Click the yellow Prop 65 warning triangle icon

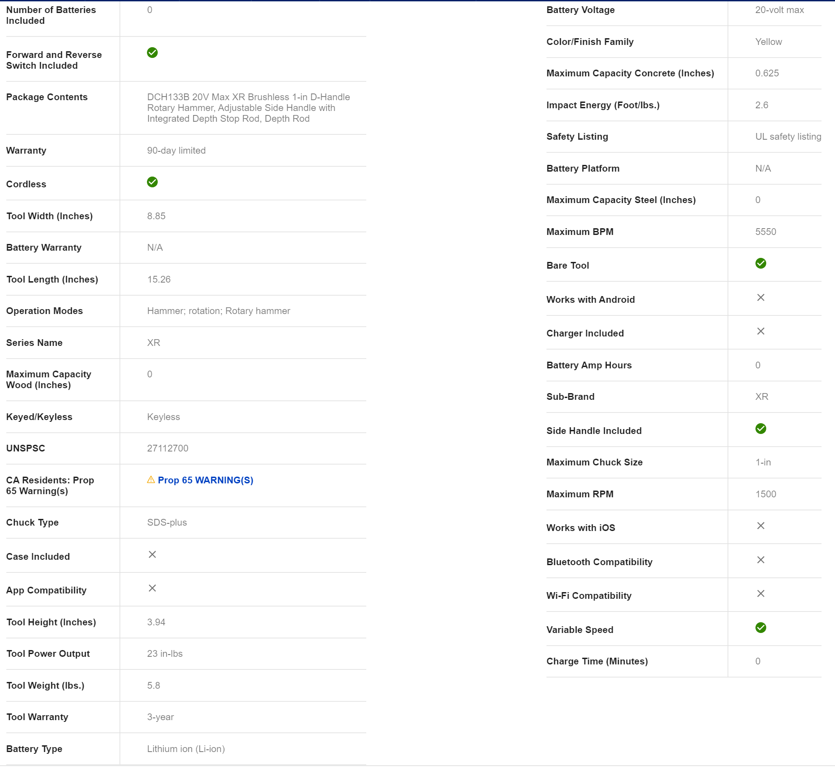point(151,480)
